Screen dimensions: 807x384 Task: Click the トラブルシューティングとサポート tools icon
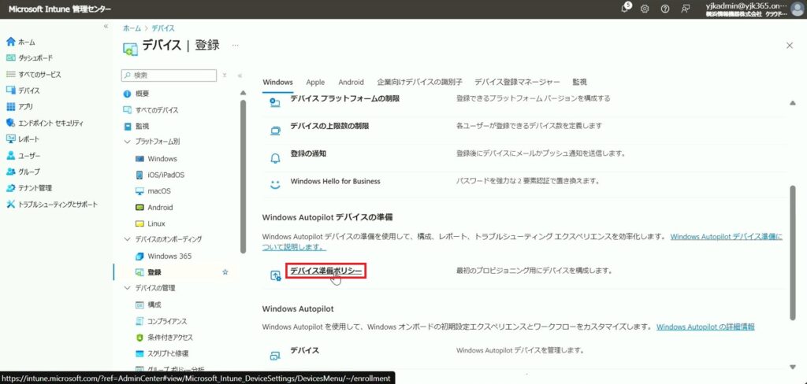(x=11, y=204)
